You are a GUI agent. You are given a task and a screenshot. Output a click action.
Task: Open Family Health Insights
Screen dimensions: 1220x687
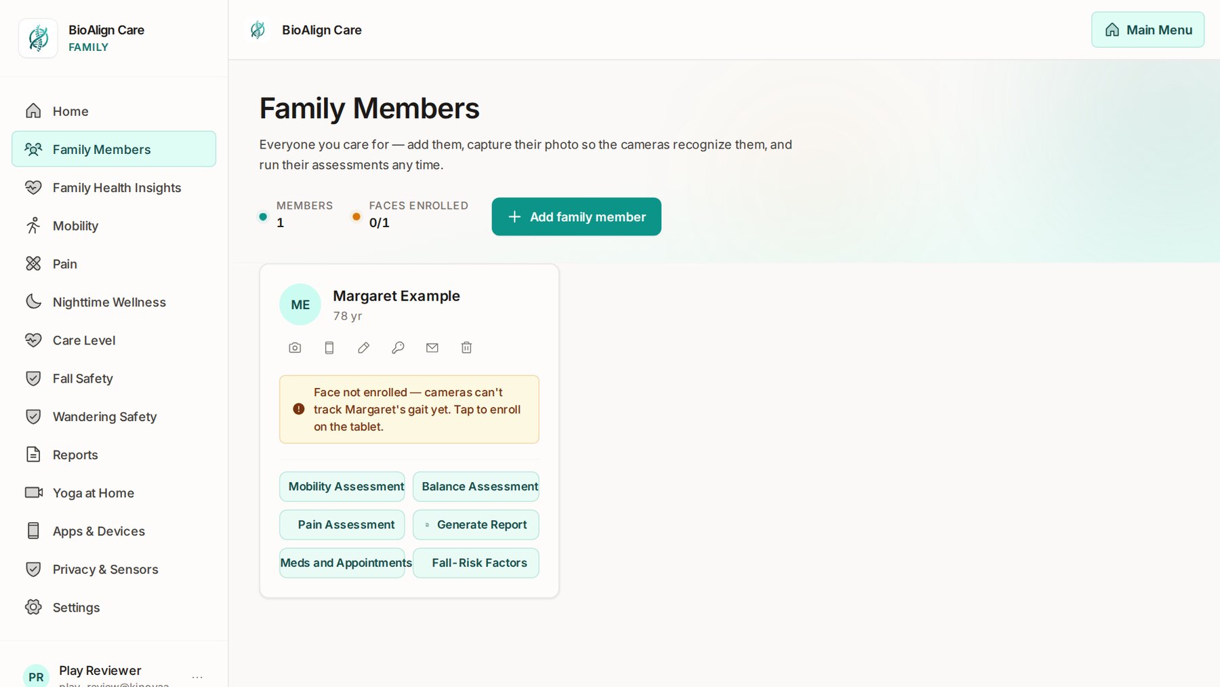114,188
